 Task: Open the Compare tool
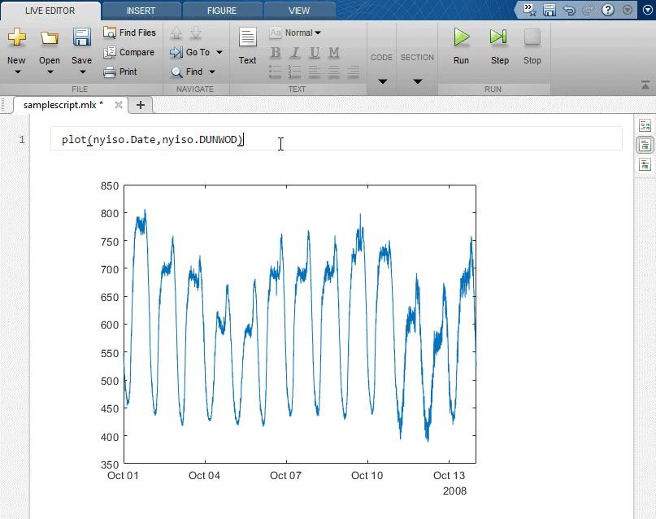pyautogui.click(x=128, y=52)
